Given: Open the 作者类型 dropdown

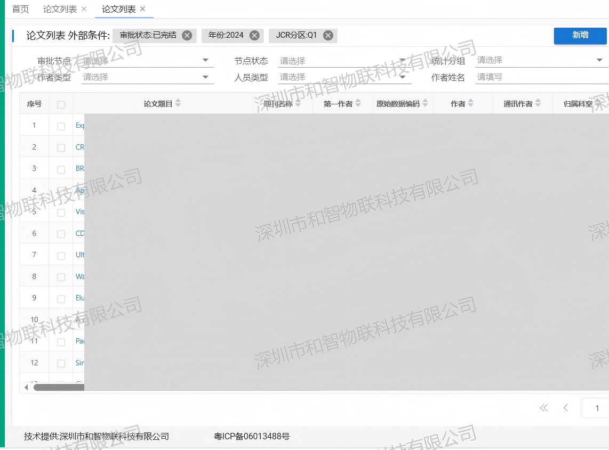Looking at the screenshot, I should tap(148, 77).
